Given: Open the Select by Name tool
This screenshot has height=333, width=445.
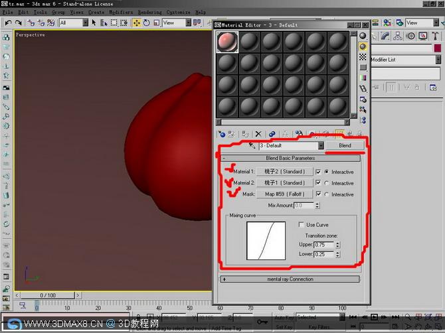Looking at the screenshot, I should click(x=104, y=23).
